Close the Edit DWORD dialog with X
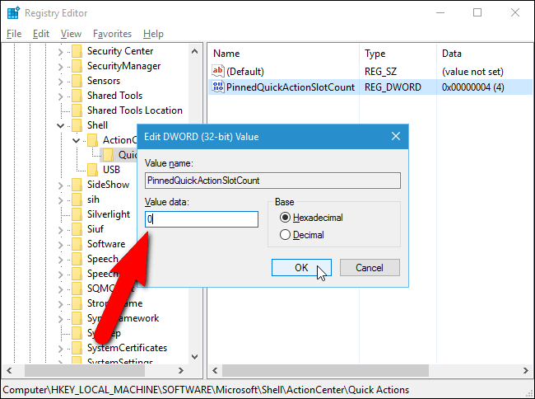 pos(396,136)
